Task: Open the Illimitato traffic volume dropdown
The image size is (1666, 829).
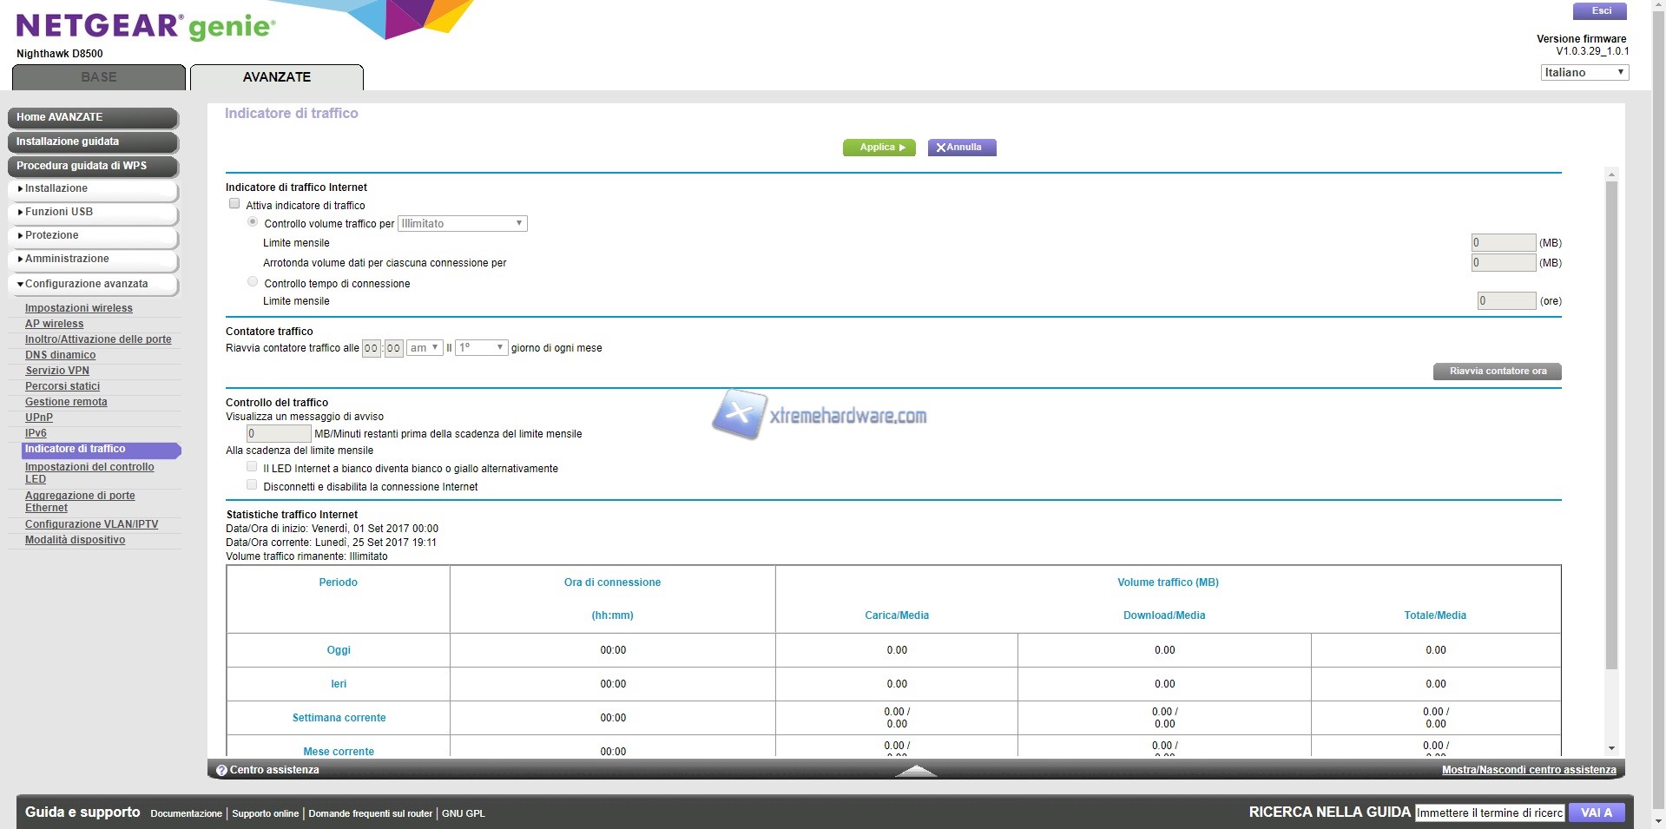Action: pos(462,224)
